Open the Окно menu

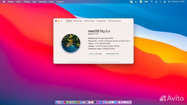pyautogui.click(x=51, y=2)
